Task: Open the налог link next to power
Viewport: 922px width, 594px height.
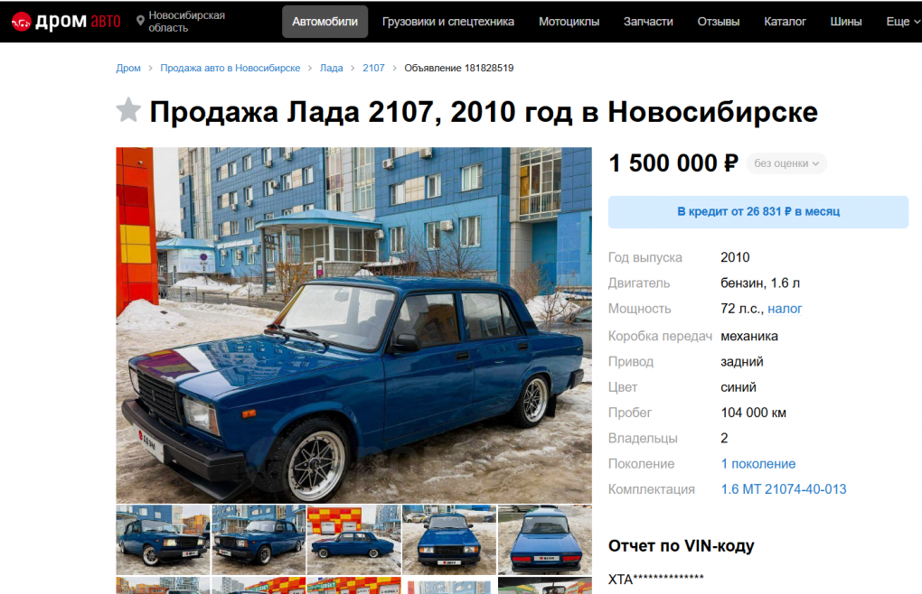Action: pyautogui.click(x=785, y=309)
